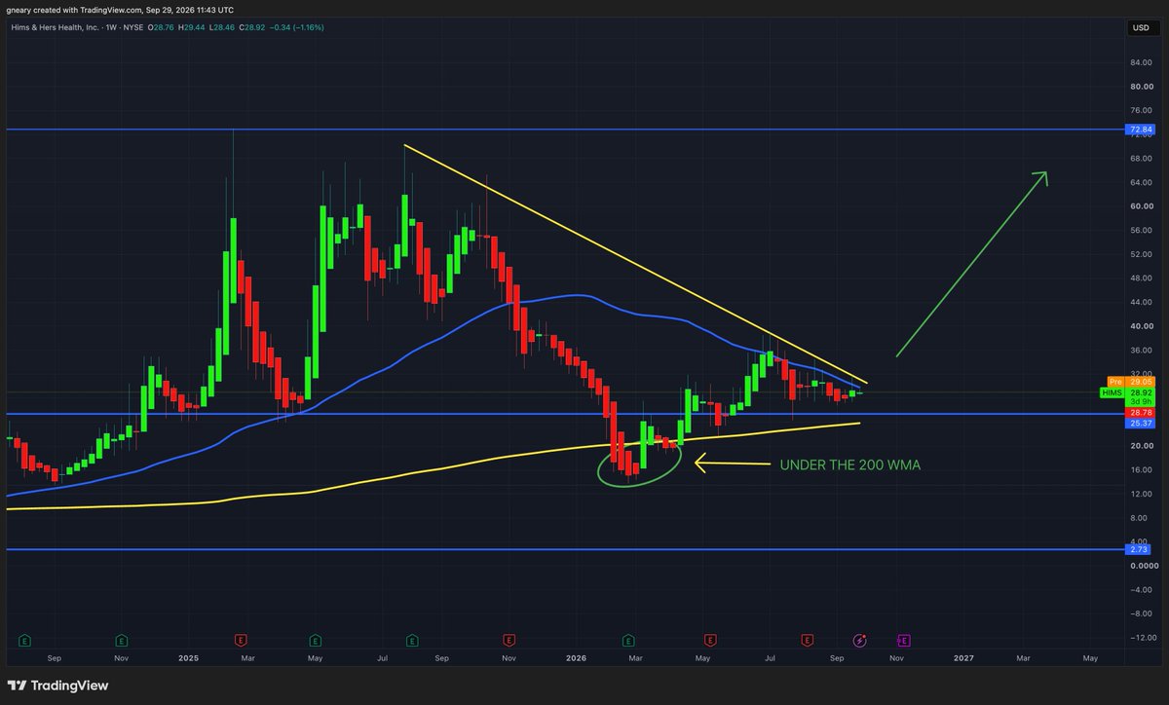Viewport: 1169px width, 705px height.
Task: Click red earnings marker between Jul and Sep 2026
Action: [807, 640]
